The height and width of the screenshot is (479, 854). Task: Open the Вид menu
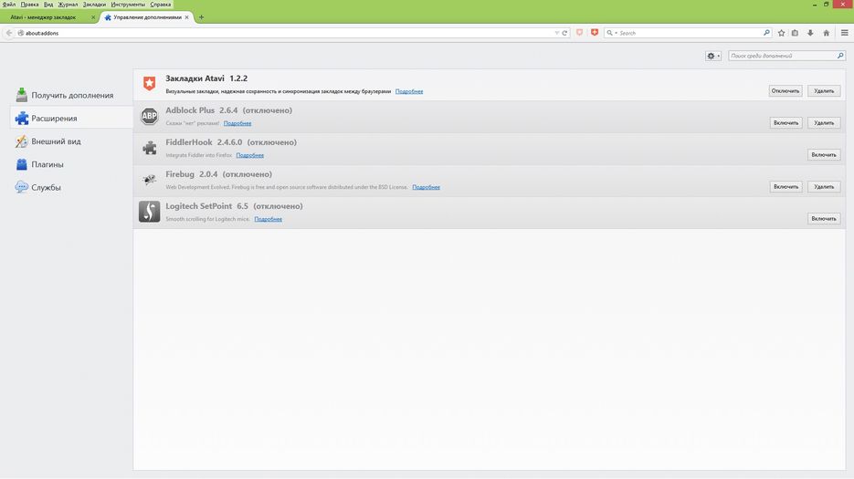coord(47,5)
